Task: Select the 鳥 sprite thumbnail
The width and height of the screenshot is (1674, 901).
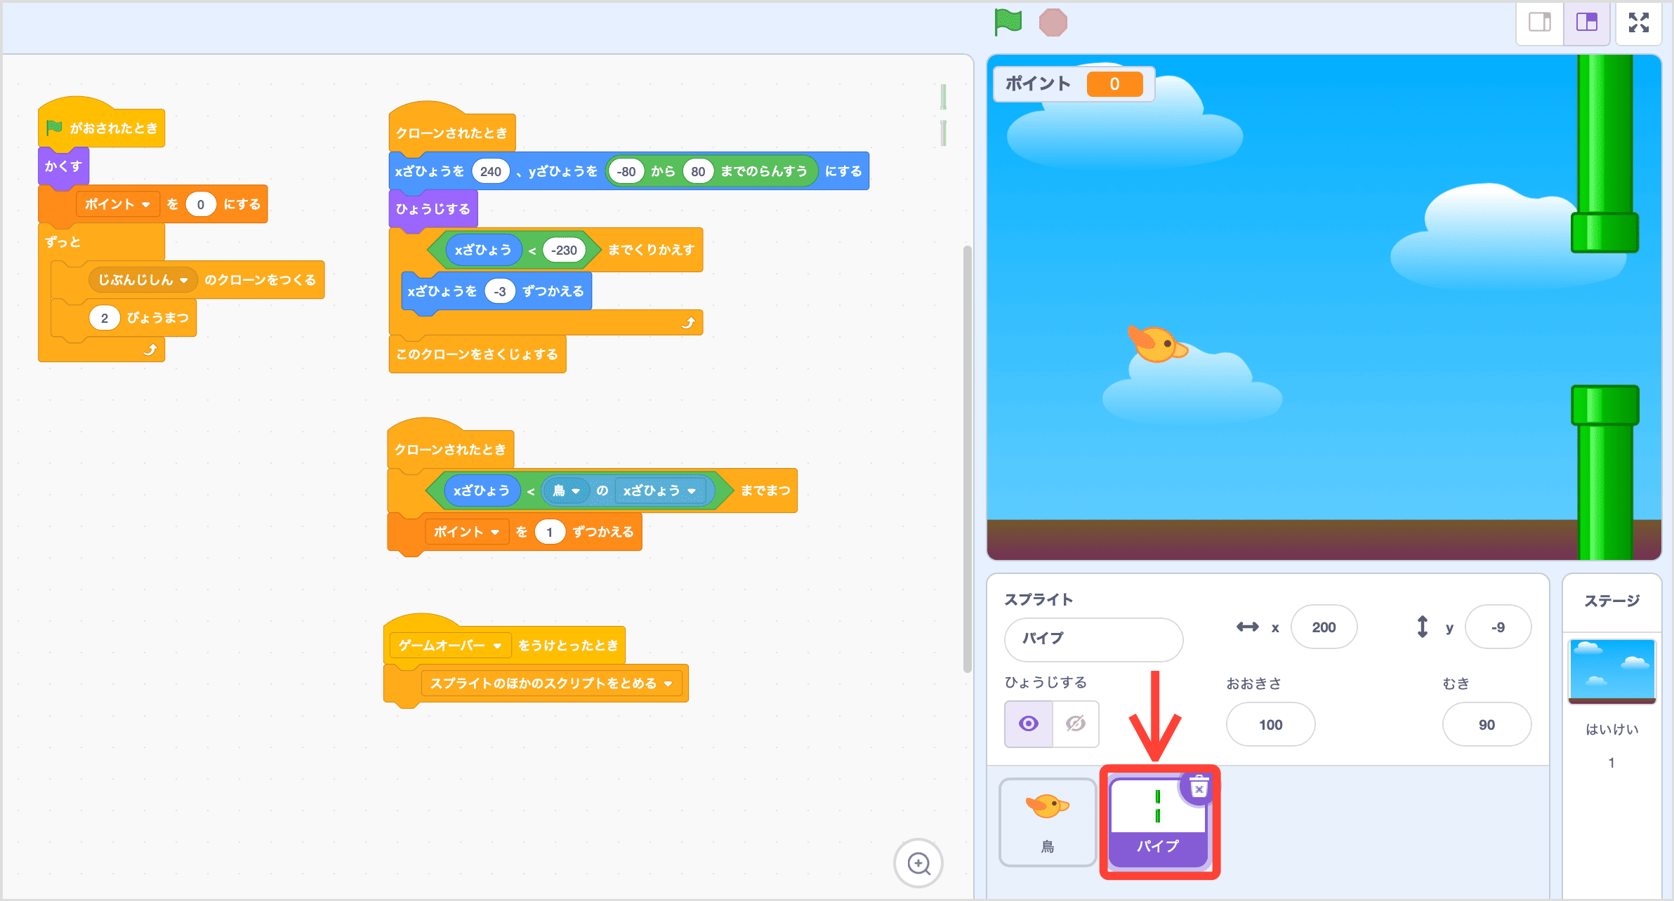Action: (x=1047, y=821)
